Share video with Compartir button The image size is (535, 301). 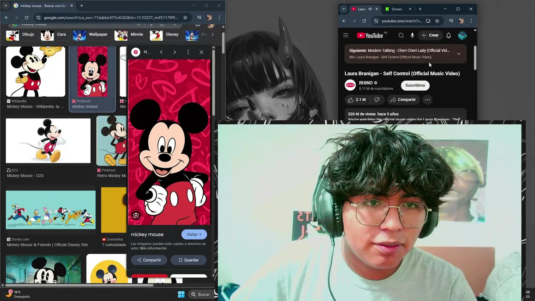[403, 99]
